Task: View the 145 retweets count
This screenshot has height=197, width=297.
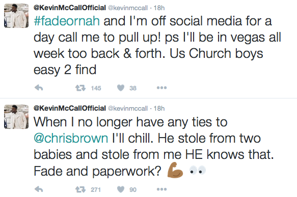Action: pyautogui.click(x=96, y=88)
